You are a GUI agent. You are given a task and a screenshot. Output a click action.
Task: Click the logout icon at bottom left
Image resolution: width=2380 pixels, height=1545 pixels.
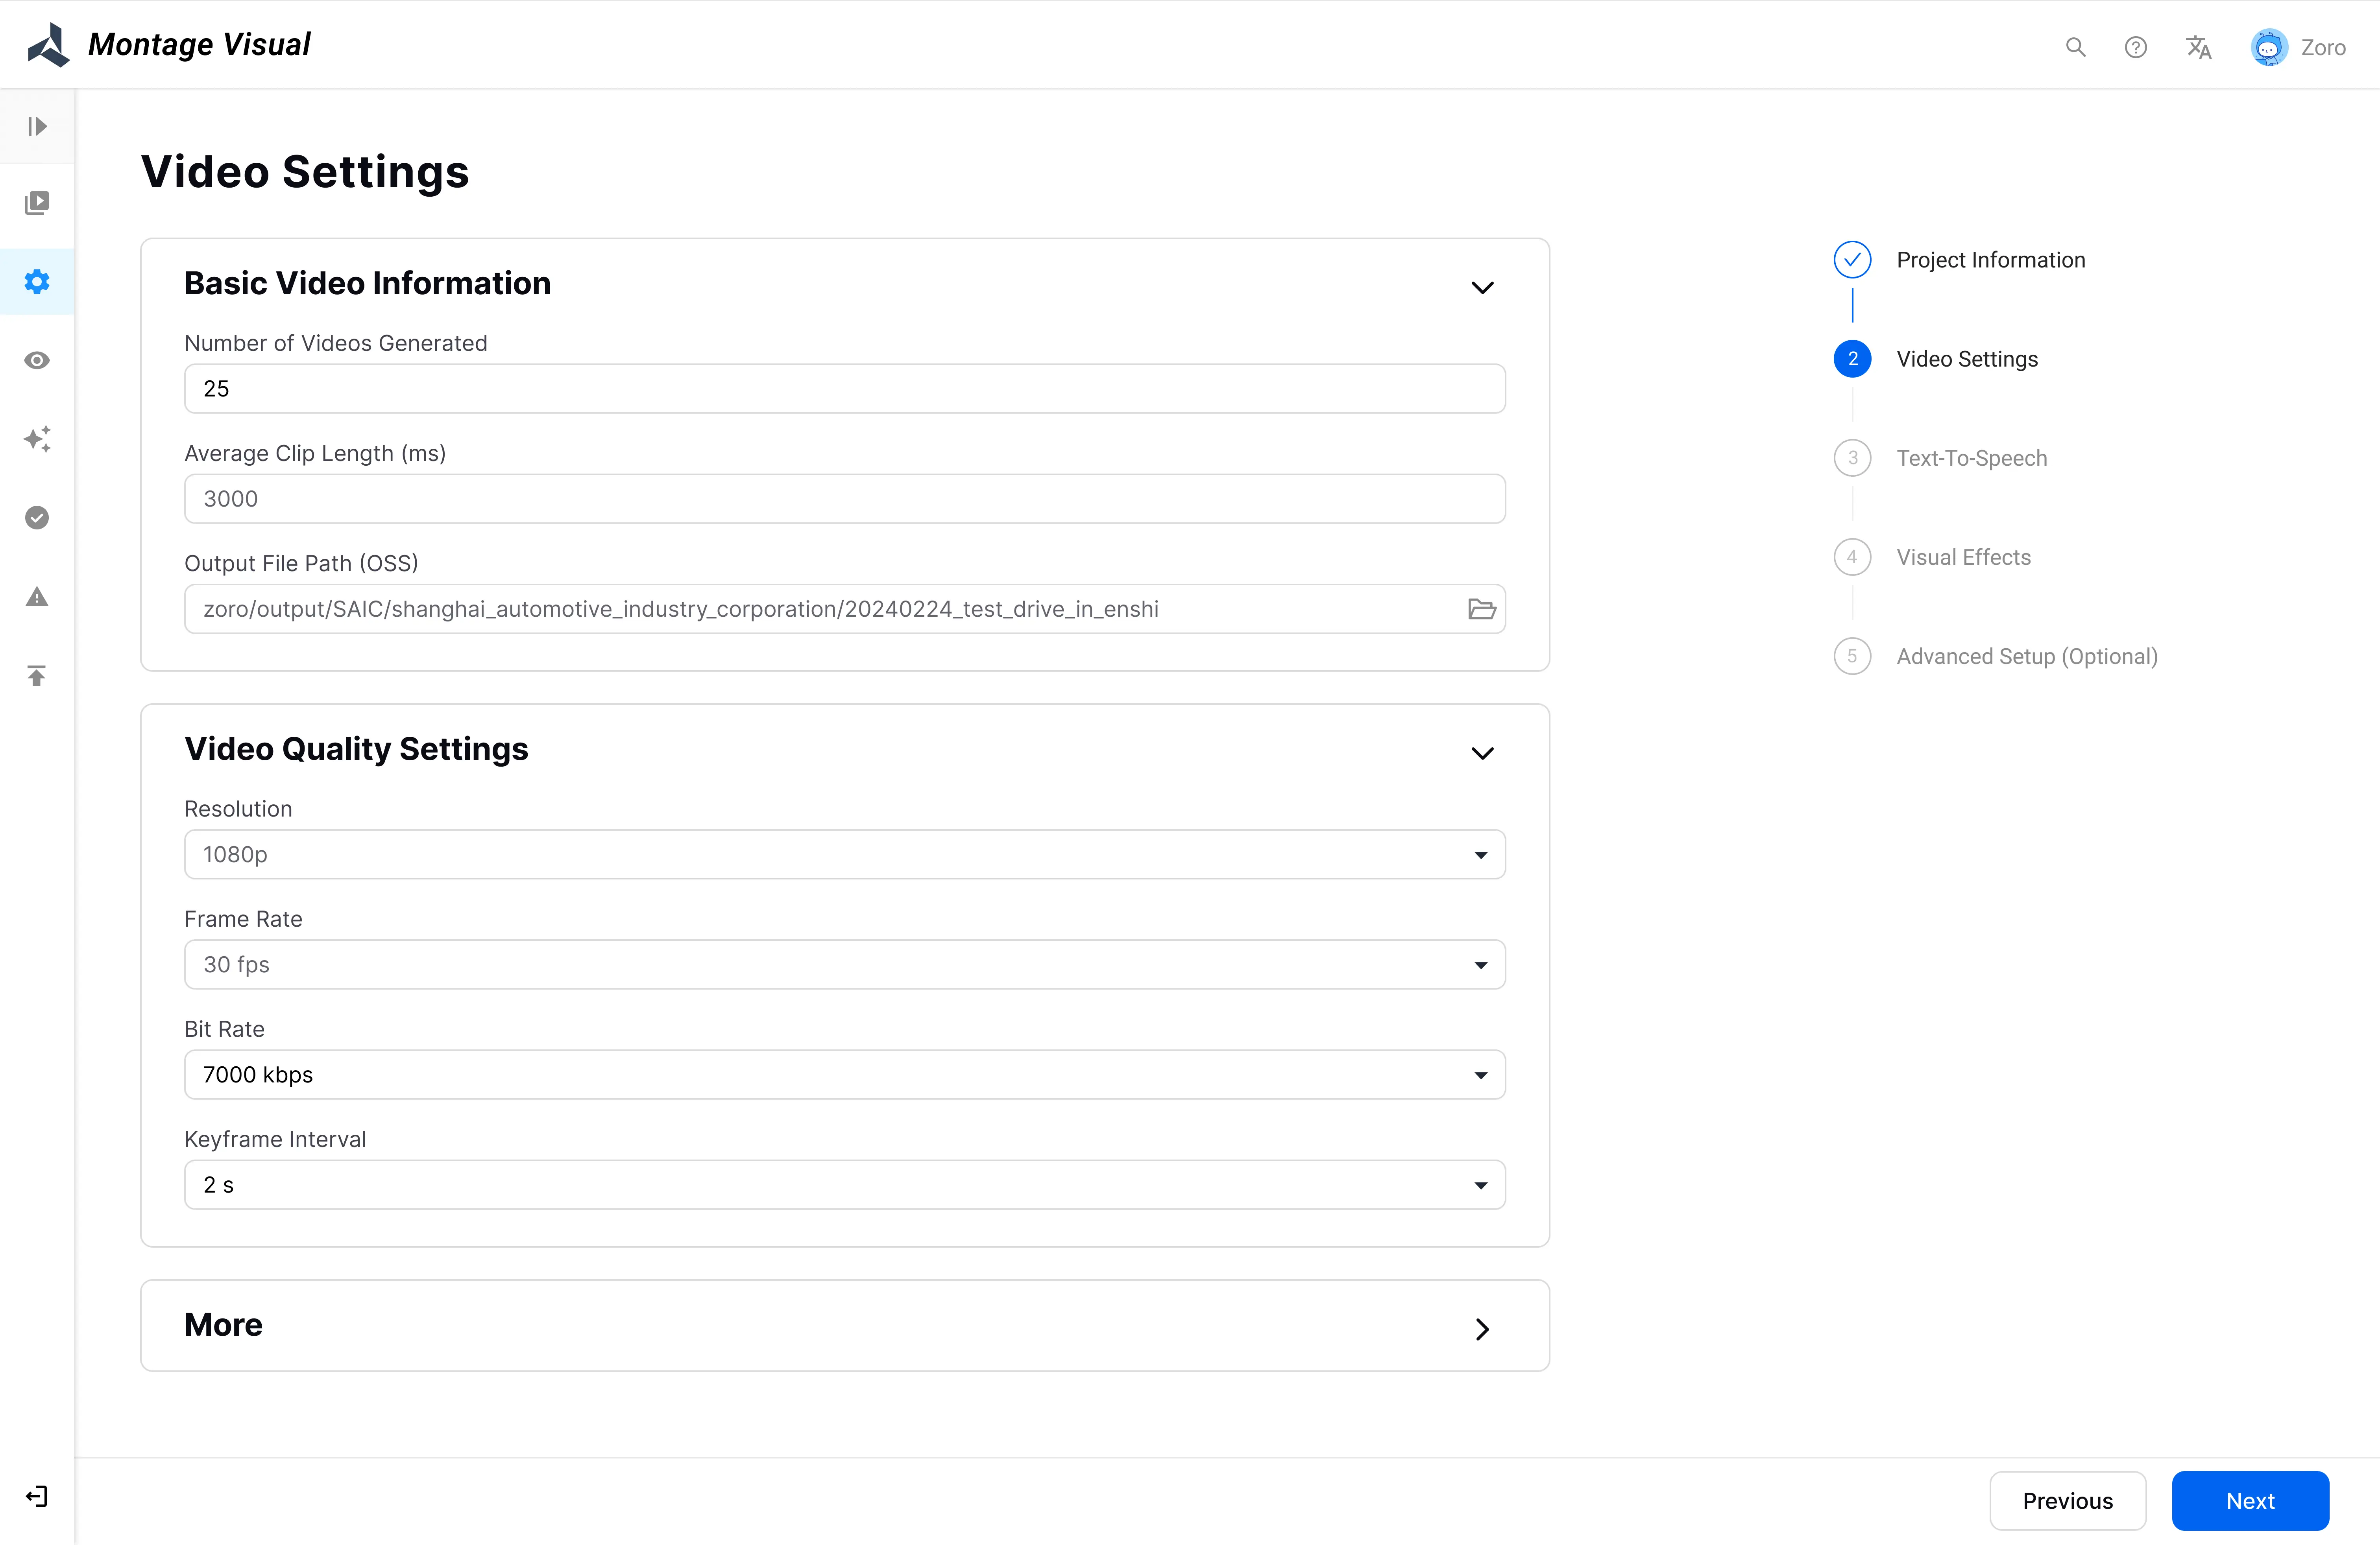point(37,1496)
